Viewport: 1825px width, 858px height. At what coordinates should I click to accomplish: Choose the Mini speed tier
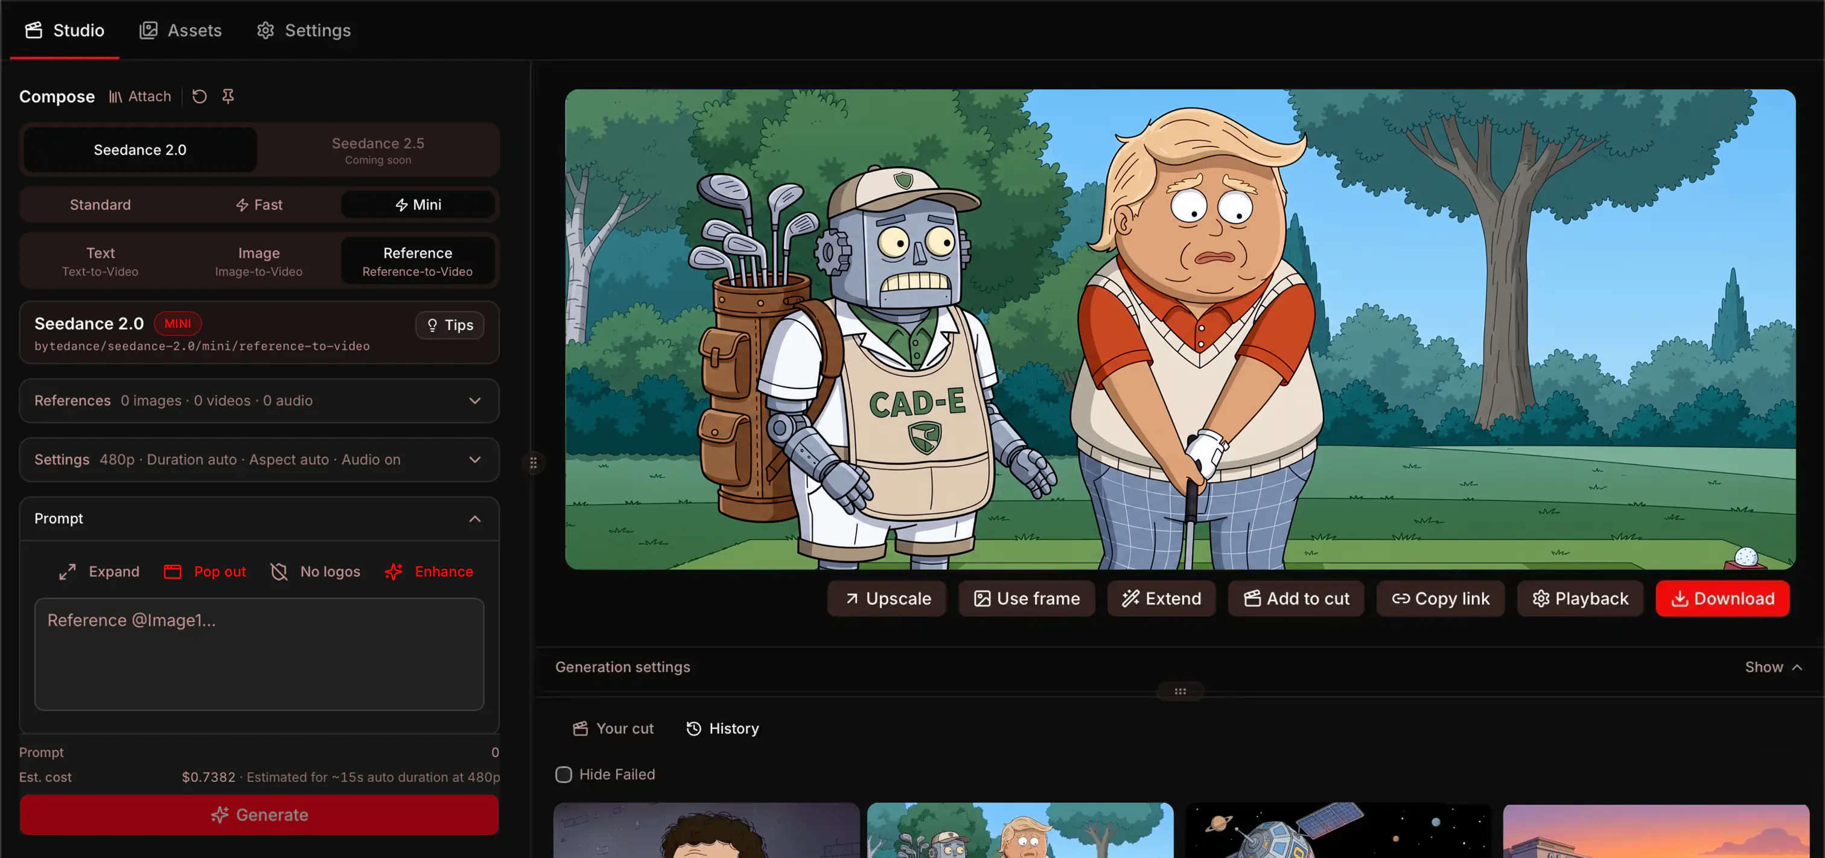418,205
